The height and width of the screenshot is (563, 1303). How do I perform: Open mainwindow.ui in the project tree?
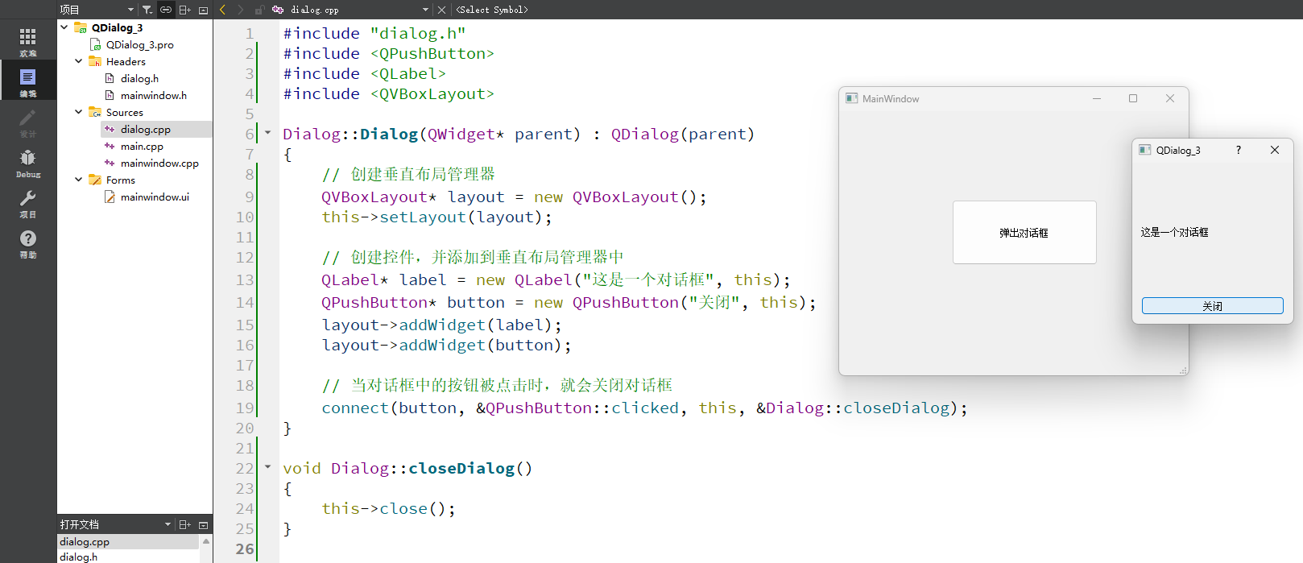[155, 197]
